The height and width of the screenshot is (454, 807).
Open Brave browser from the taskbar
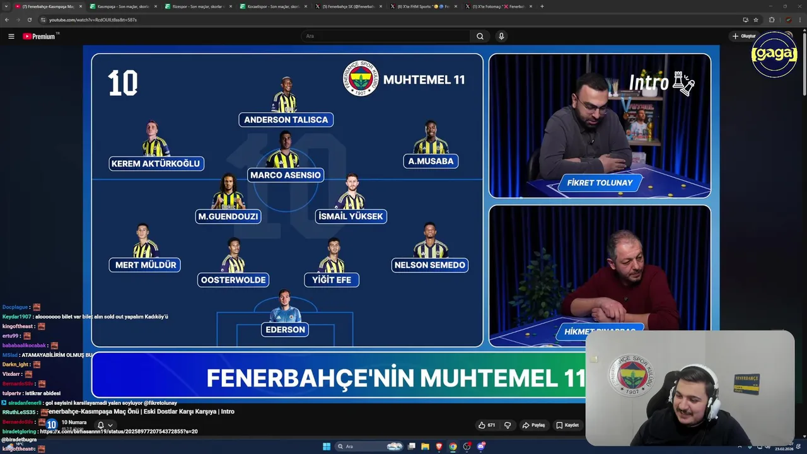tap(439, 446)
